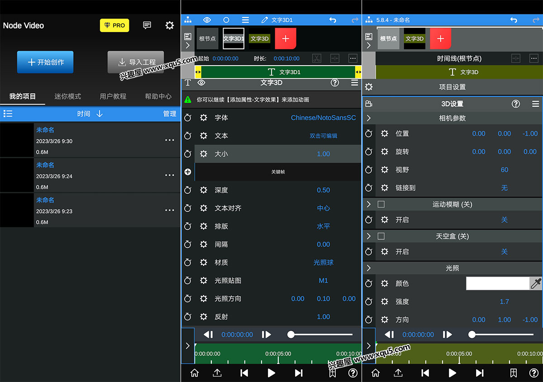Collapse the 光照 section
This screenshot has height=382, width=543.
point(369,268)
